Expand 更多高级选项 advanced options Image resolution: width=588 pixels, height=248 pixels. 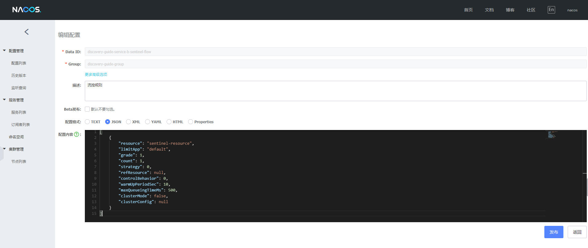(96, 74)
